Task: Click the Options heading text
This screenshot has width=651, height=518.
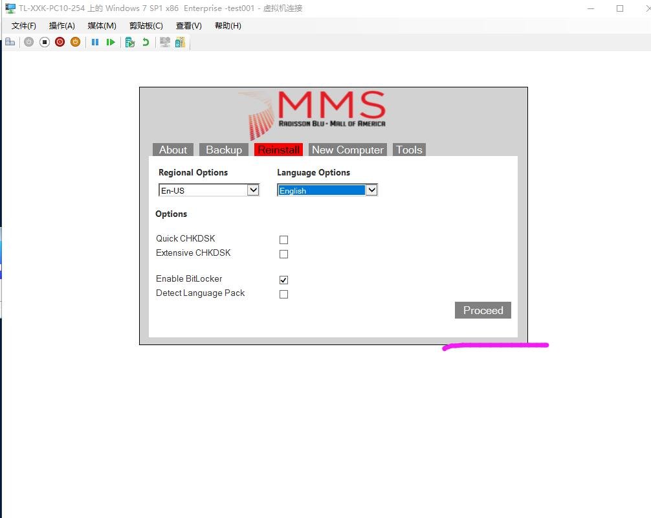Action: [x=171, y=214]
